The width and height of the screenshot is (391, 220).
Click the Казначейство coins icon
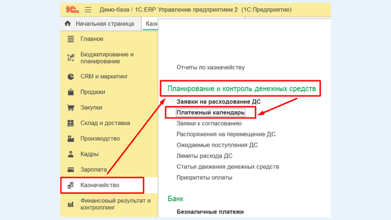tap(71, 185)
